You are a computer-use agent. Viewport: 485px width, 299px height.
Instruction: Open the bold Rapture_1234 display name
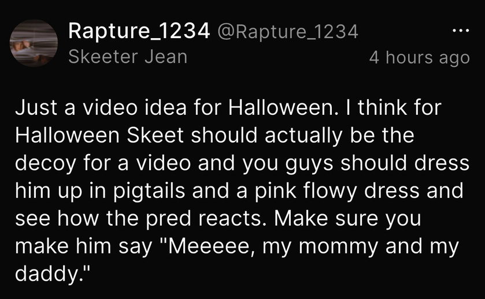(139, 31)
